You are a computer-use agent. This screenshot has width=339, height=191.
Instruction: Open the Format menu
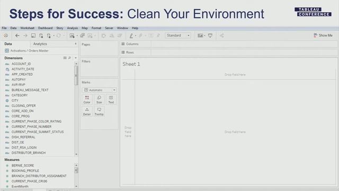[96, 28]
